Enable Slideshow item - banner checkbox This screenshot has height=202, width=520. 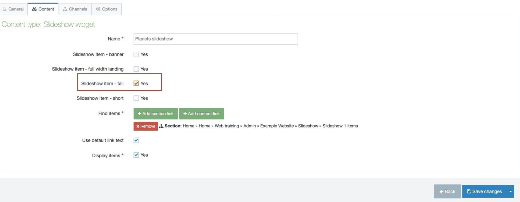[136, 54]
